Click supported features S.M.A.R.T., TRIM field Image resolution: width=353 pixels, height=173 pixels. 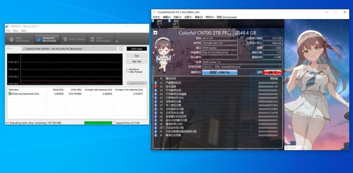pos(242,67)
